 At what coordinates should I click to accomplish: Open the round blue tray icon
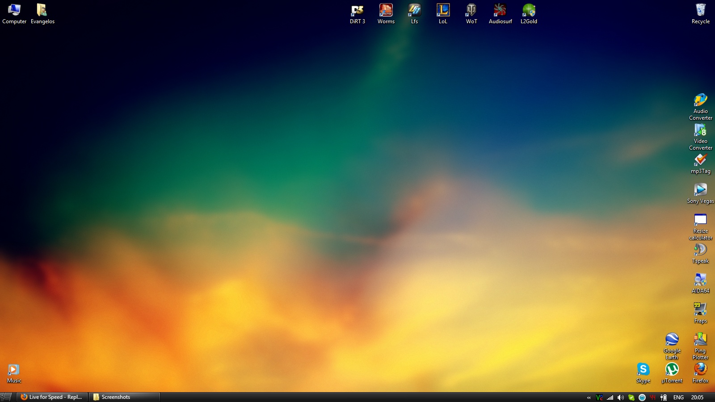click(642, 398)
